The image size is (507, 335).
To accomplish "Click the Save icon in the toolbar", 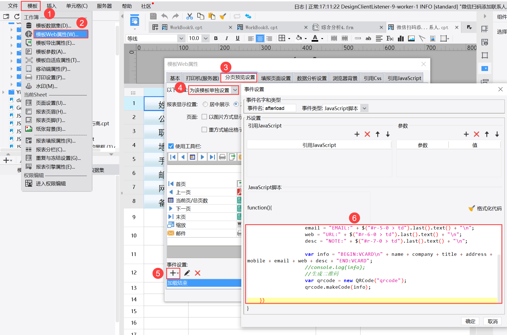I will [x=153, y=16].
